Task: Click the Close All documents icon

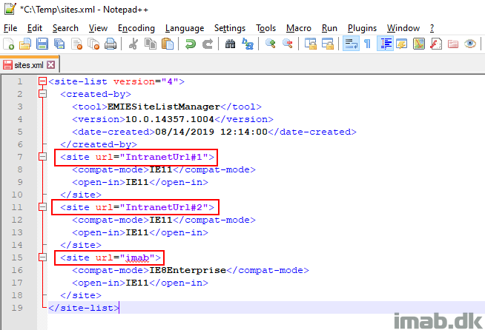Action: coord(93,44)
